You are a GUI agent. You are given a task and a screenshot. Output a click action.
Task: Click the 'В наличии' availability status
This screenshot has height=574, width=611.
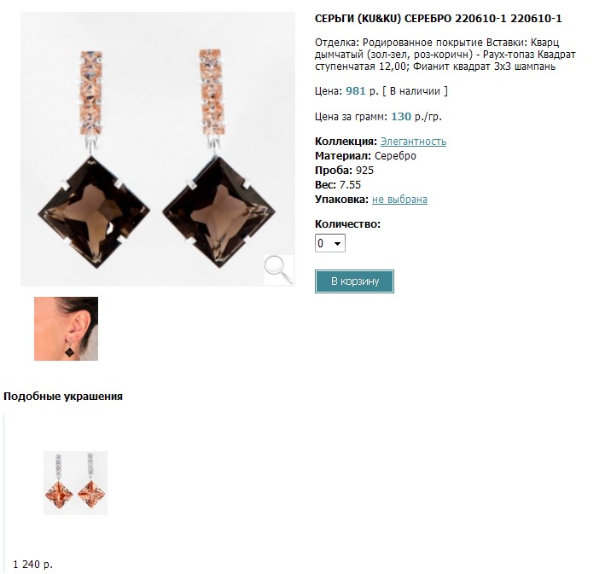coord(415,91)
